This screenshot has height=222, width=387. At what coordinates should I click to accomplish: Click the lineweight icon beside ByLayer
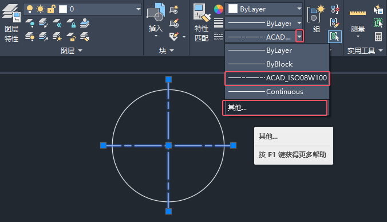[219, 23]
